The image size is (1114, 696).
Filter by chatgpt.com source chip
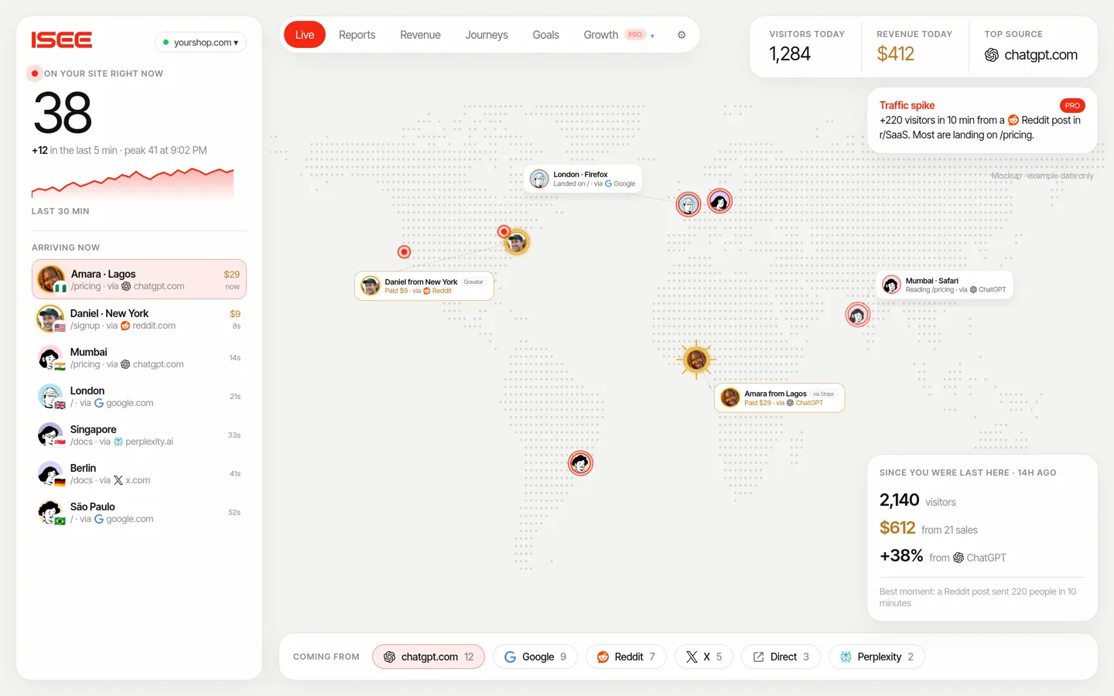(x=429, y=657)
